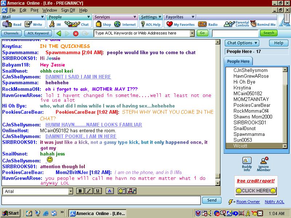Viewport: 291px width, 218px height.
Task: Open the Edit menu
Action: pyautogui.click(x=23, y=10)
